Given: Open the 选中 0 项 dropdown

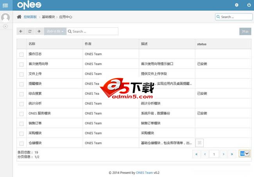Looking at the screenshot, I should 55,31.
